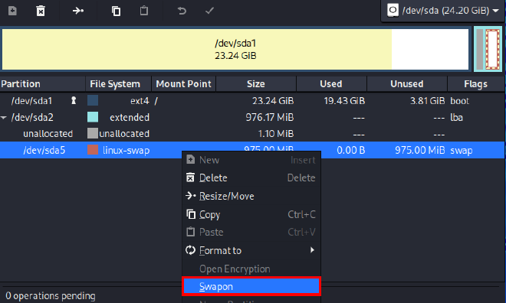Click the Apply all operations checkmark
This screenshot has width=506, height=303.
[209, 11]
